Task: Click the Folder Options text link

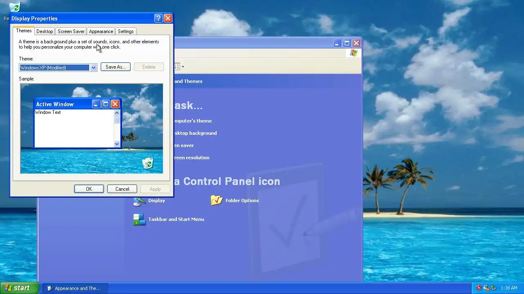Action: [242, 200]
